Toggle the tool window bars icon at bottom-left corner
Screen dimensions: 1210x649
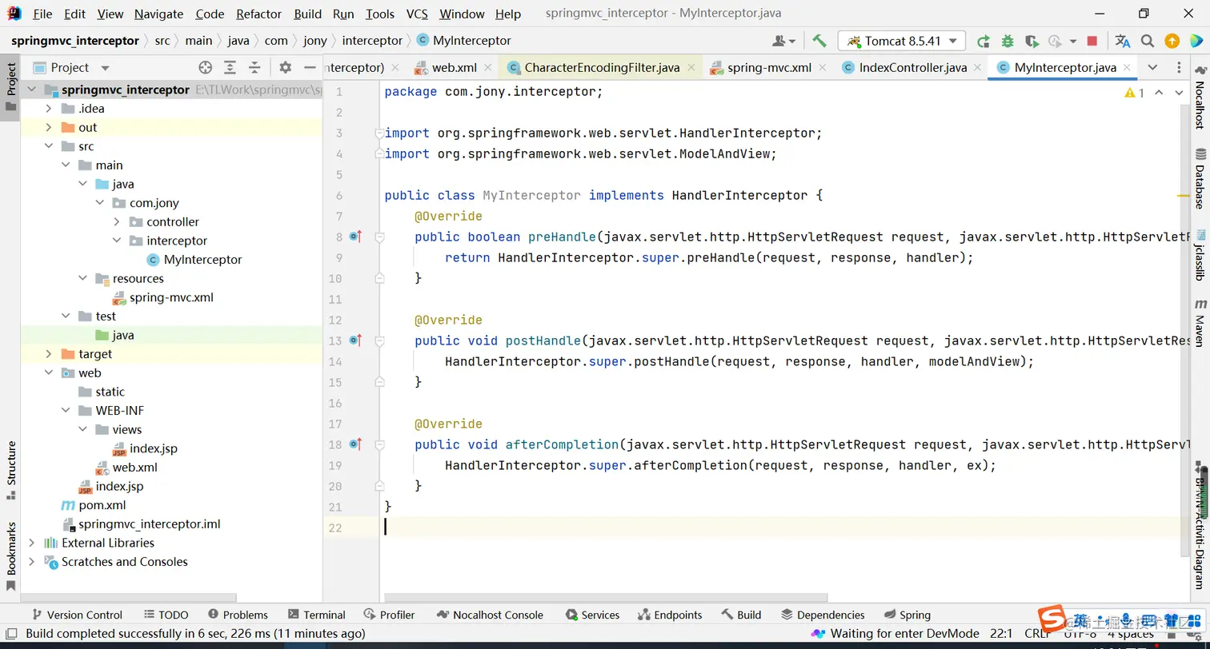11,634
